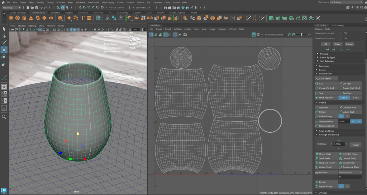This screenshot has height=195, width=367.
Task: Open the search magnifier in toolbox
Action: [4, 117]
